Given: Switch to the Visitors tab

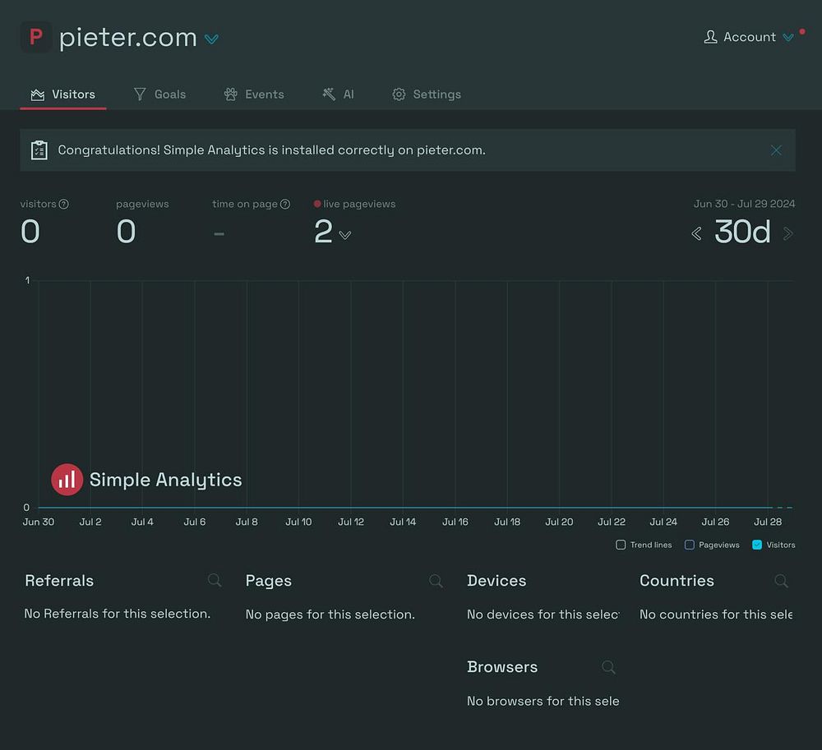Looking at the screenshot, I should point(63,94).
